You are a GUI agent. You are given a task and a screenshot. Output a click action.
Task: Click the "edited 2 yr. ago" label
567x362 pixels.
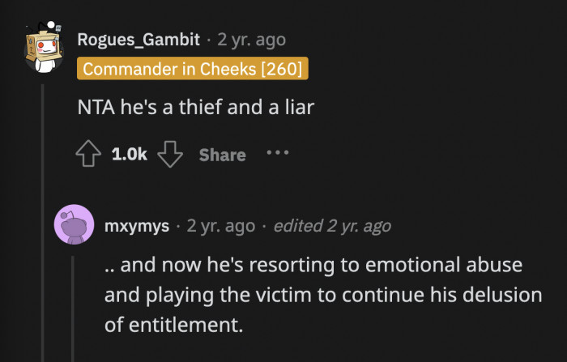[332, 226]
